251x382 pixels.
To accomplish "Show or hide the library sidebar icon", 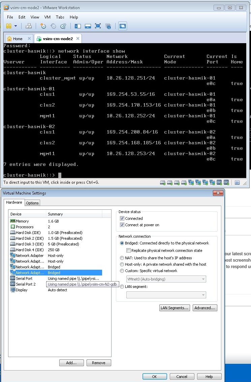I will 78,26.
